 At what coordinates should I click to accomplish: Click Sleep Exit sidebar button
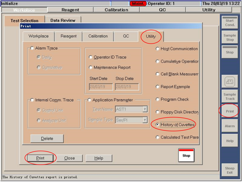tap(230, 170)
